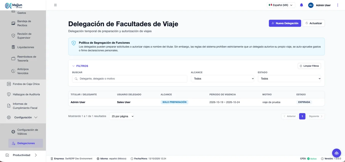Click the Fecha/Hora clock icon in footer
The image size is (345, 162).
132,159
